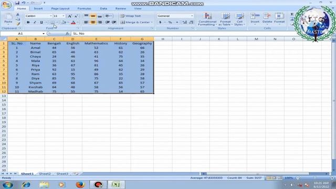Open the font name Calibri dropdown
Screen dimensions: 336x189
coord(51,16)
